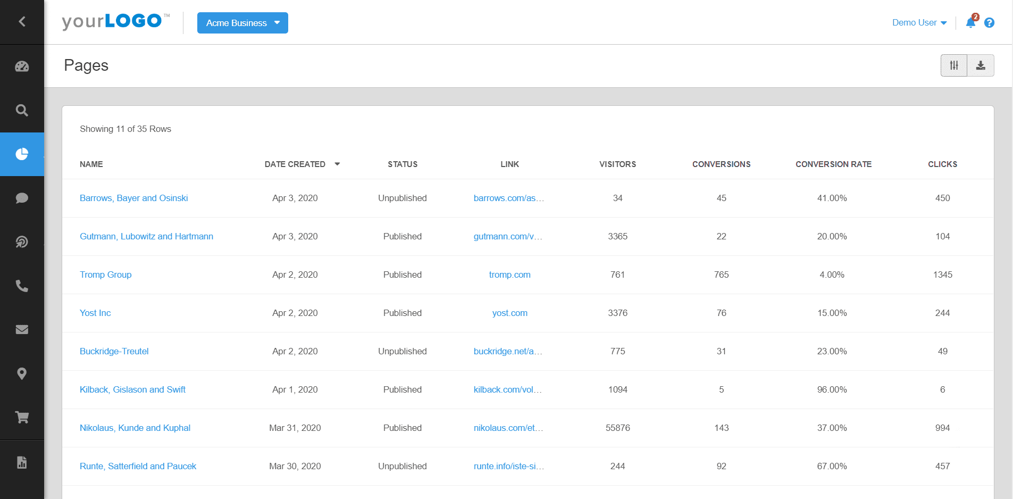
Task: Open the shopping cart sidebar icon
Action: pyautogui.click(x=22, y=418)
